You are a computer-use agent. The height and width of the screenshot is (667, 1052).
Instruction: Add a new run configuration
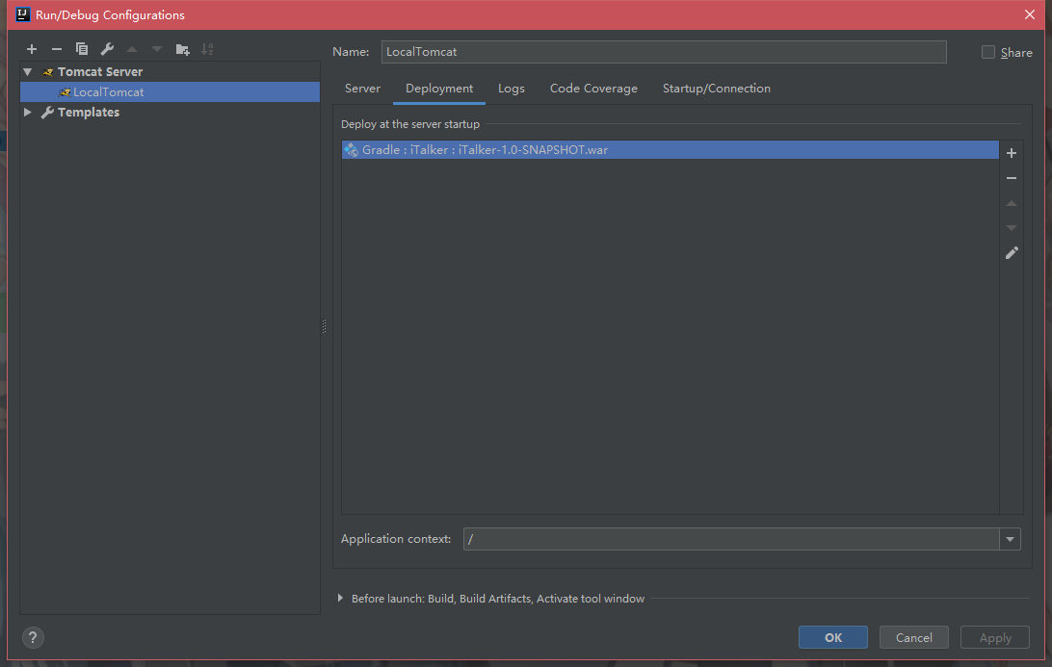pyautogui.click(x=32, y=49)
